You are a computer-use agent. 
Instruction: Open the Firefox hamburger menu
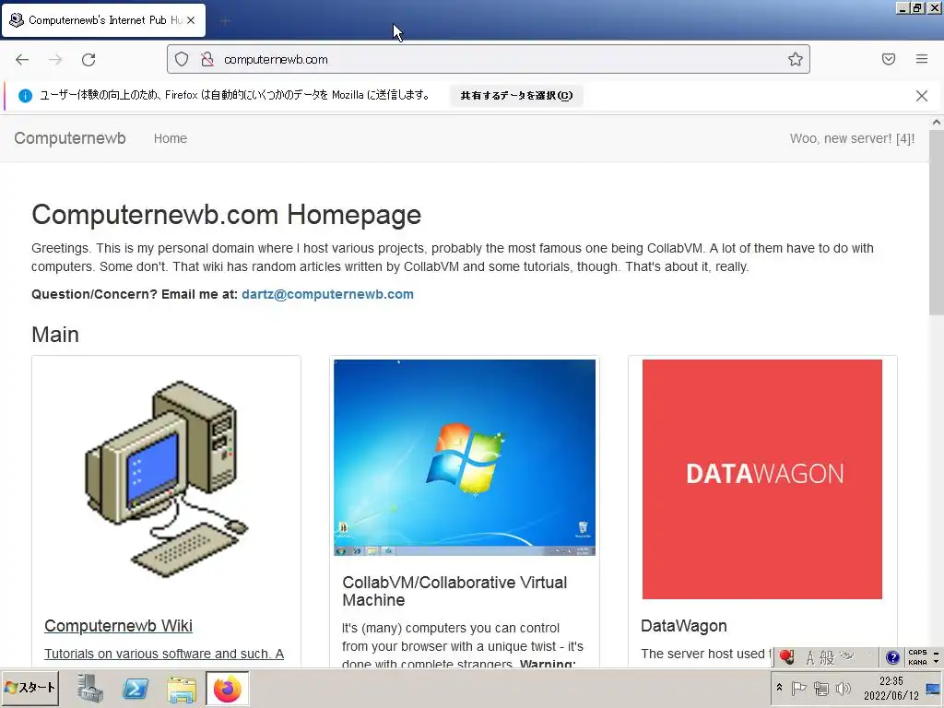[x=922, y=59]
